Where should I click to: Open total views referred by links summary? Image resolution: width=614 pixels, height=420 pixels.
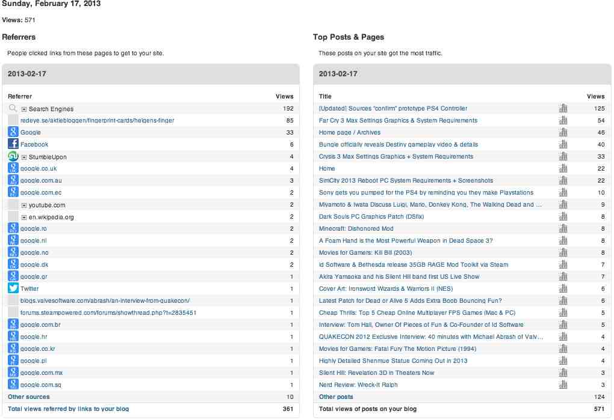coord(68,409)
